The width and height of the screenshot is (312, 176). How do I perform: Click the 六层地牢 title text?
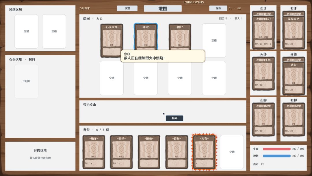tap(85, 8)
